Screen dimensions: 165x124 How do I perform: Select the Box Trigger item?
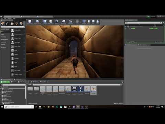pos(18,71)
